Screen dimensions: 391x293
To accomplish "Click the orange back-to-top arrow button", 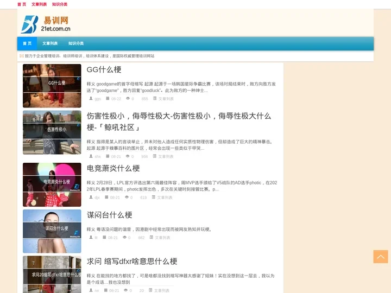I will [381, 257].
